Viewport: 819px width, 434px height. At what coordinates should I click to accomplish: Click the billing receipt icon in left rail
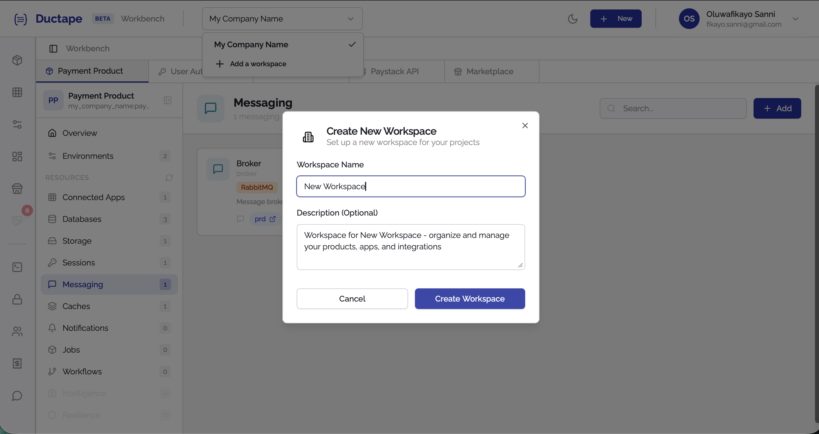click(17, 363)
